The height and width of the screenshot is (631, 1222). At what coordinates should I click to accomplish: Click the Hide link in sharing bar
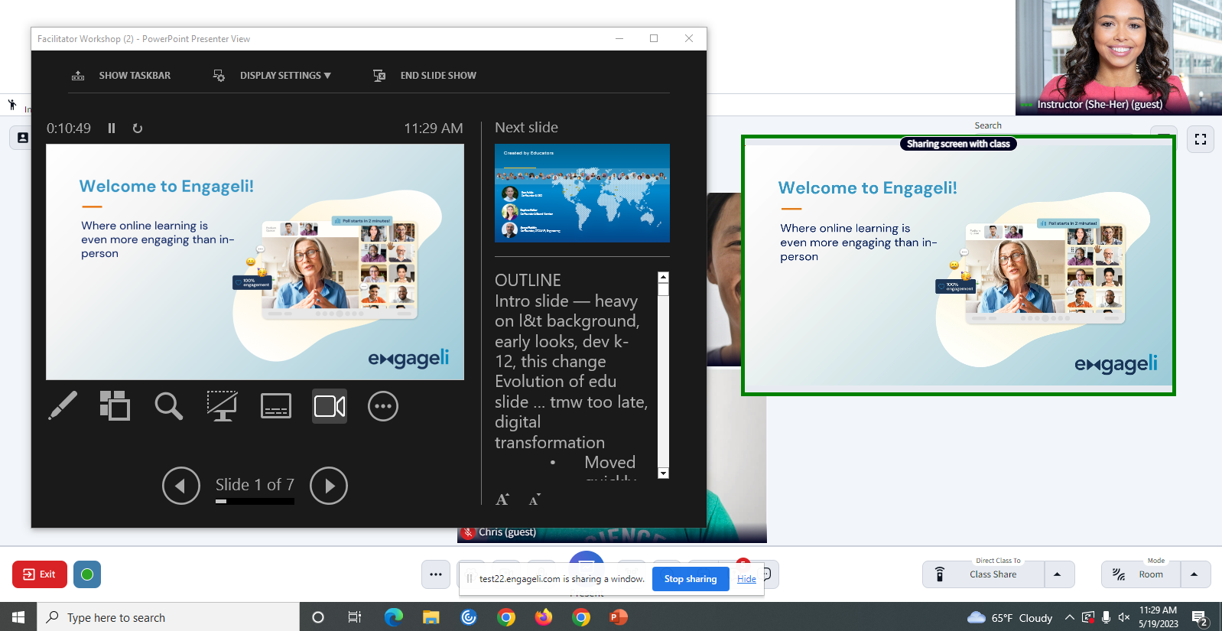click(746, 579)
